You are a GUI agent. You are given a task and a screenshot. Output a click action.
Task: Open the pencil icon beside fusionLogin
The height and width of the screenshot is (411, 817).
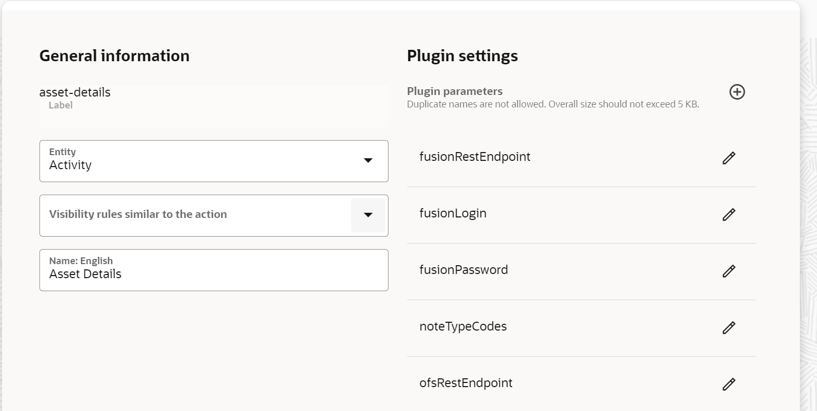coord(729,214)
